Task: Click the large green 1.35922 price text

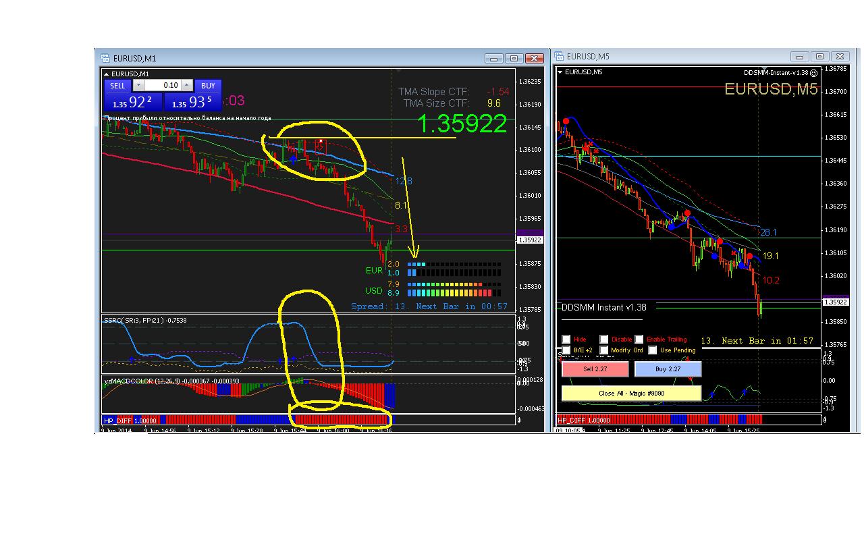Action: 462,124
